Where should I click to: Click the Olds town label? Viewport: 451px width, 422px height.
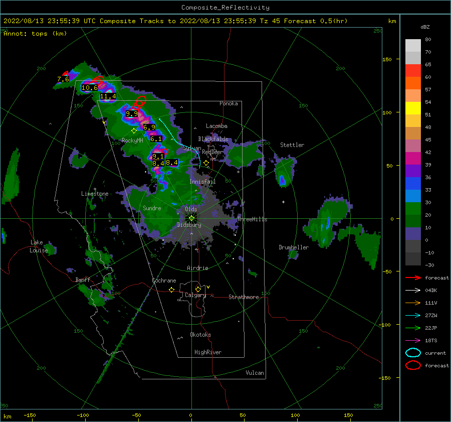click(191, 209)
